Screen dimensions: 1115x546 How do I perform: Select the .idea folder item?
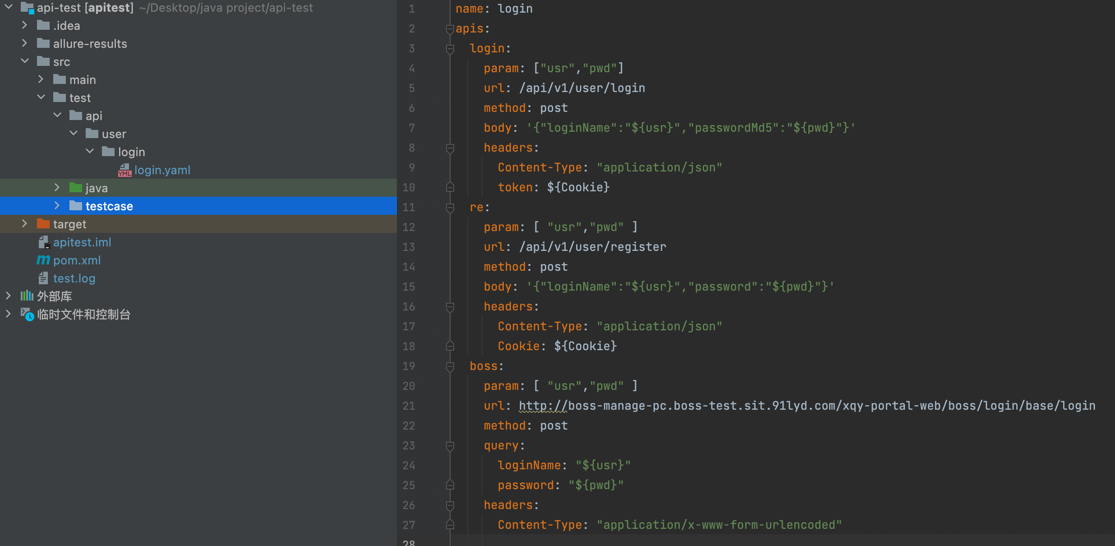click(66, 26)
